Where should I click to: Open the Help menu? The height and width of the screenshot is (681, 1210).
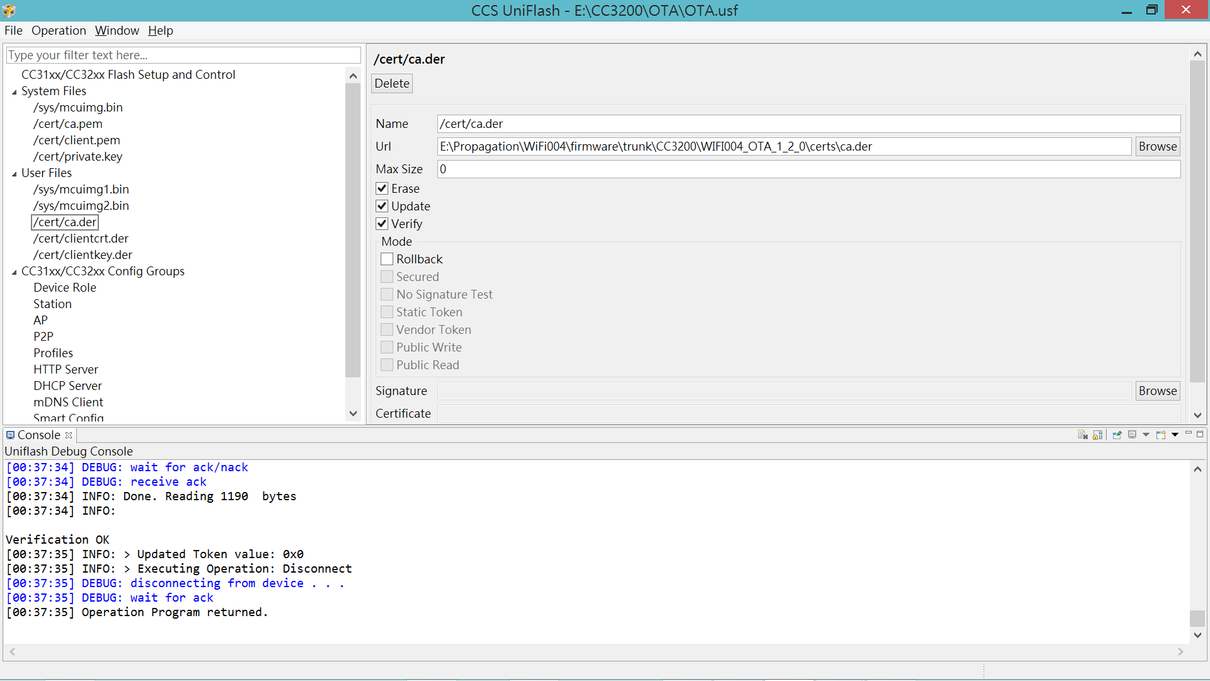click(160, 30)
